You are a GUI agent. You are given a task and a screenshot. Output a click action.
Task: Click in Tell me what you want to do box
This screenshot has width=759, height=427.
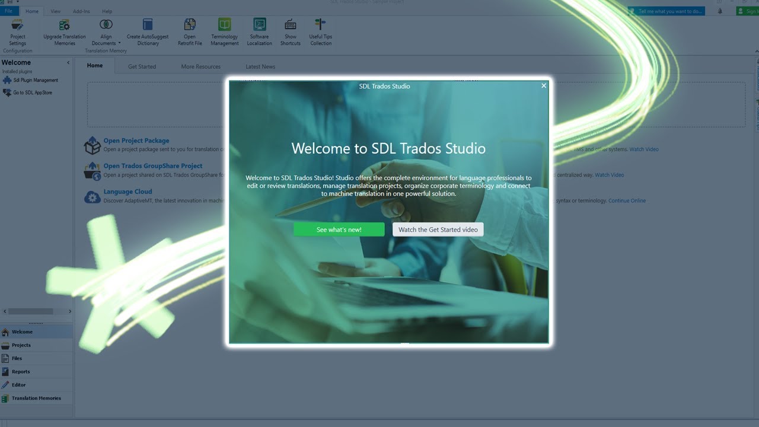tap(666, 11)
